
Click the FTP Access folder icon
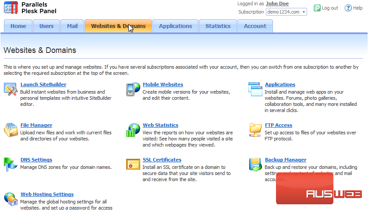click(x=255, y=129)
